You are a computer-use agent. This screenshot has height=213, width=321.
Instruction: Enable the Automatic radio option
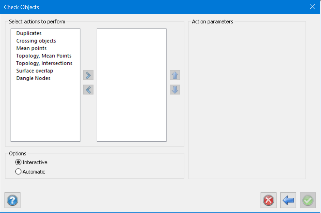point(18,172)
